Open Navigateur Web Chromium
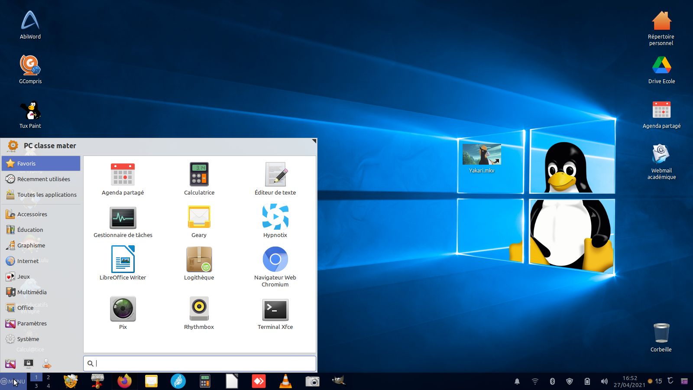This screenshot has width=693, height=390. coord(275,267)
